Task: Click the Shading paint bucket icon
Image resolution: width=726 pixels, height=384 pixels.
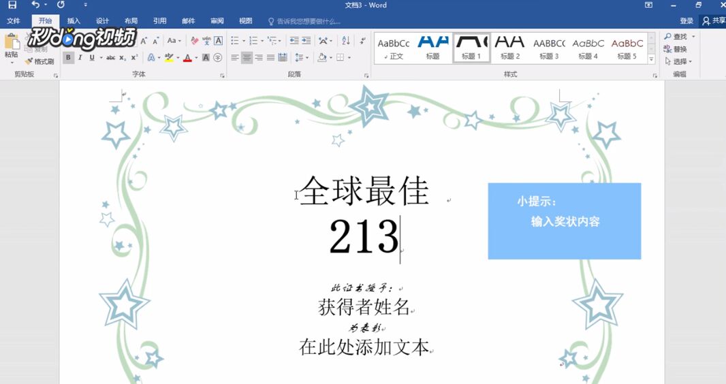Action: coord(321,57)
